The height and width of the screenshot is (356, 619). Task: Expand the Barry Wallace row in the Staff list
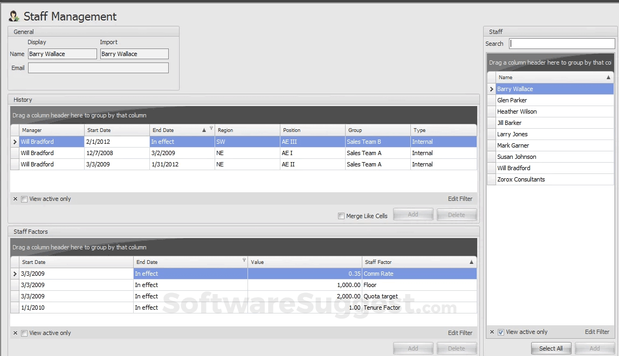(490, 88)
